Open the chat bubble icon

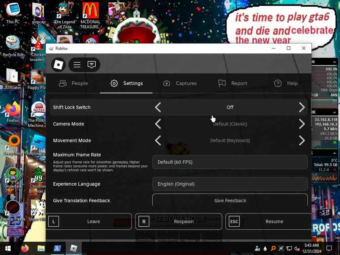92,65
